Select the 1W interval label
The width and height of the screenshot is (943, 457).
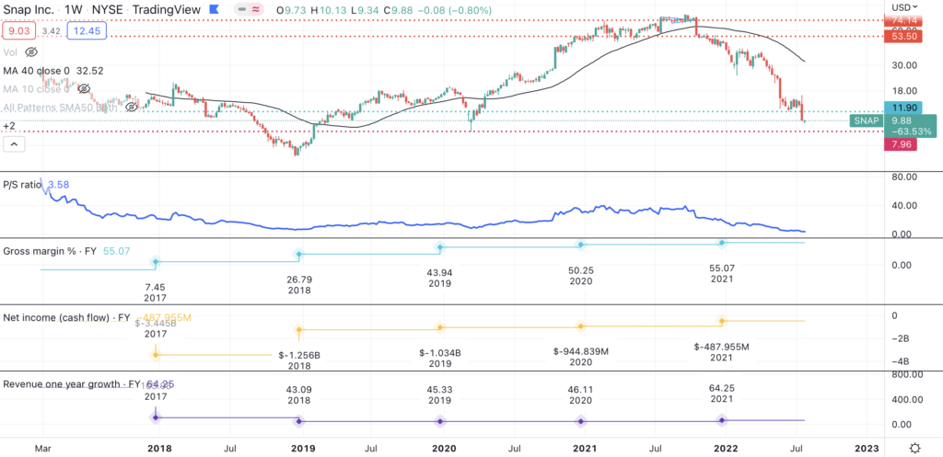pyautogui.click(x=75, y=10)
